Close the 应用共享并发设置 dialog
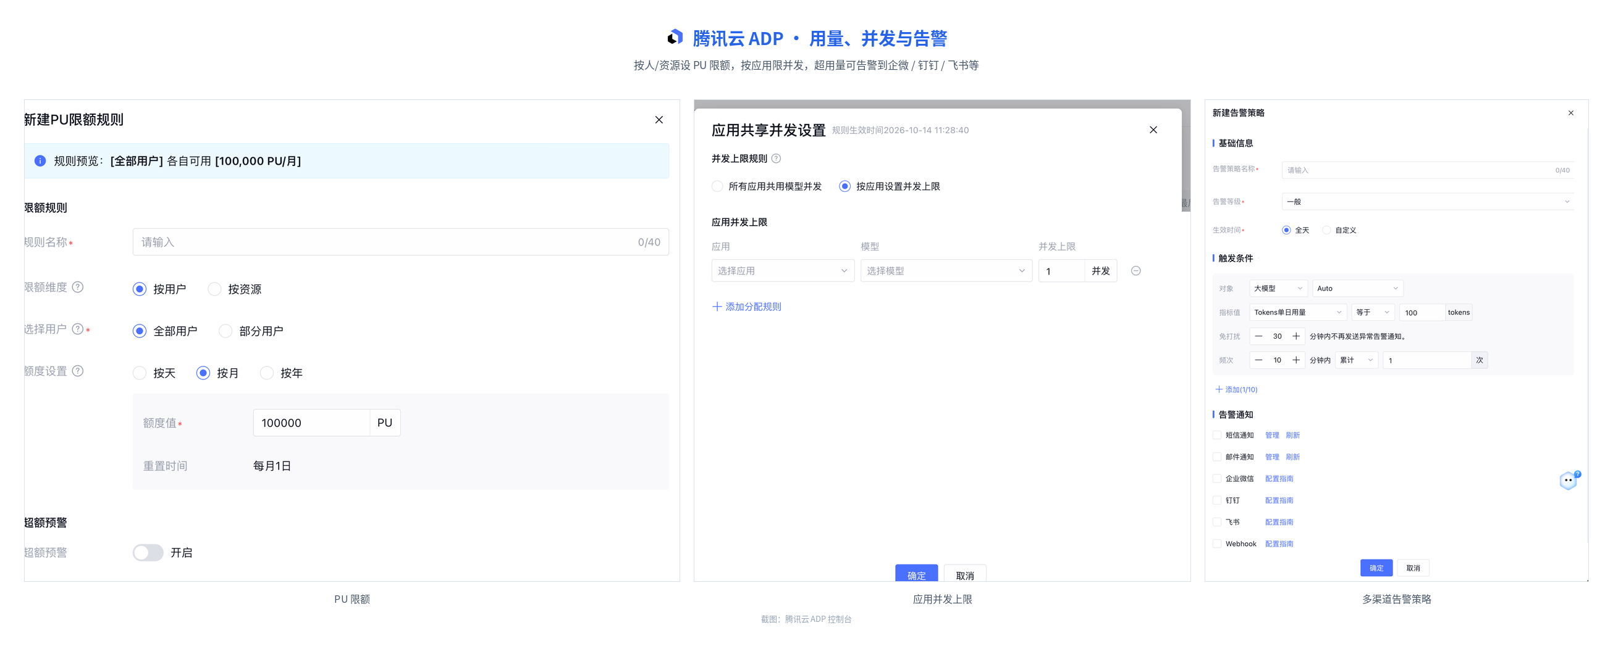The image size is (1613, 654). click(1153, 130)
